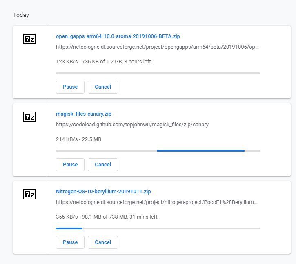The image size is (296, 264).
Task: Click the magisk_files progress bar
Action: [158, 151]
